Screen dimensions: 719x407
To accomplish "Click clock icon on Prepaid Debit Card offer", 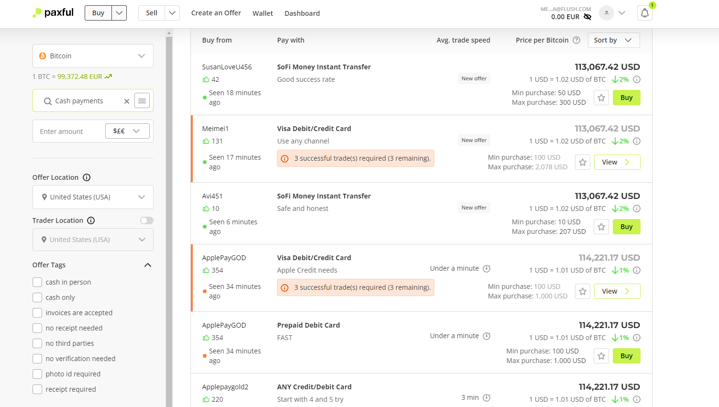I will point(487,336).
